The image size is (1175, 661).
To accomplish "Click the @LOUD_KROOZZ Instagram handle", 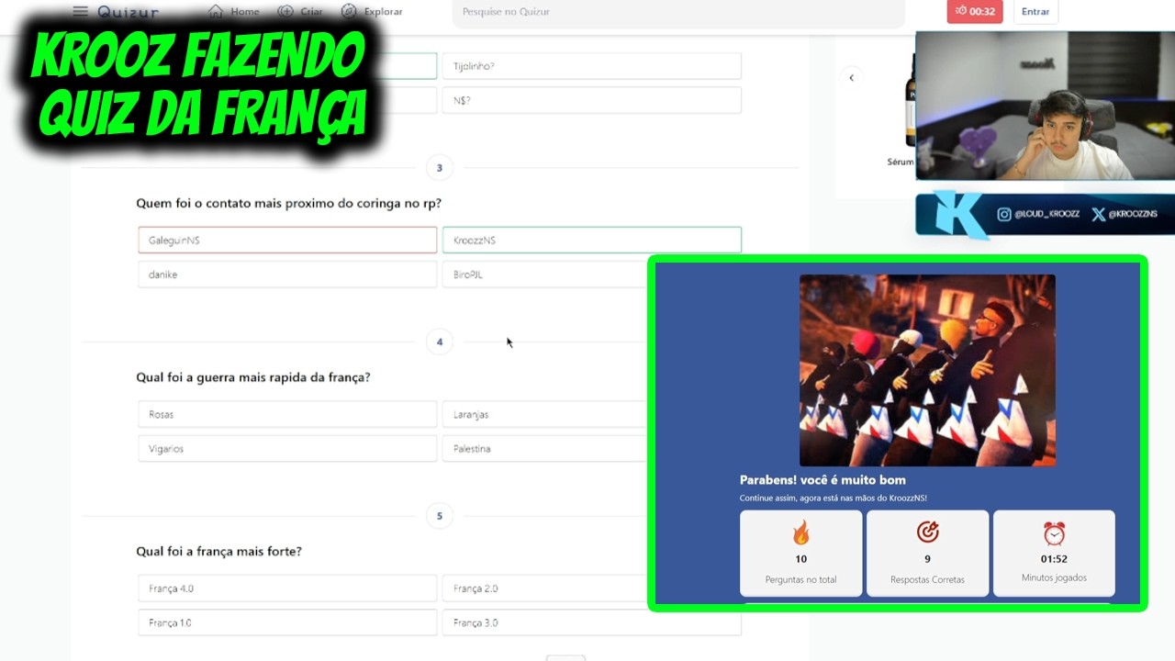I will tap(1047, 215).
